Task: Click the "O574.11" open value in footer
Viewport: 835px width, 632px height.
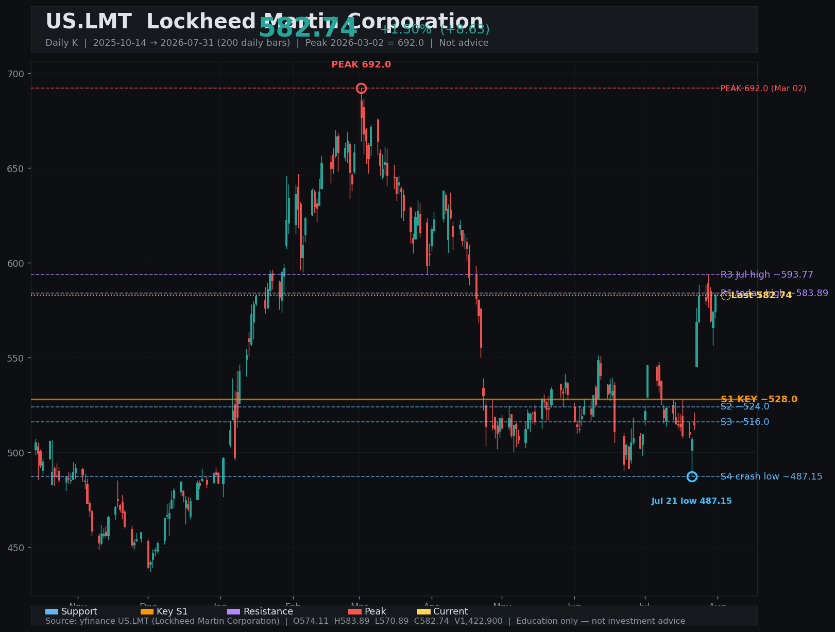Action: click(311, 621)
